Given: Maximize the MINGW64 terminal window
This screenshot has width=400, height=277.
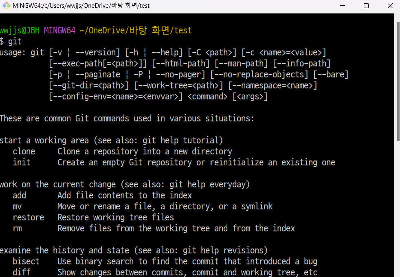Looking at the screenshot, I should (366, 6).
